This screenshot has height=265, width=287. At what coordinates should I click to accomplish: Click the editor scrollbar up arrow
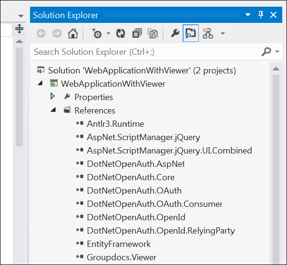click(x=19, y=41)
